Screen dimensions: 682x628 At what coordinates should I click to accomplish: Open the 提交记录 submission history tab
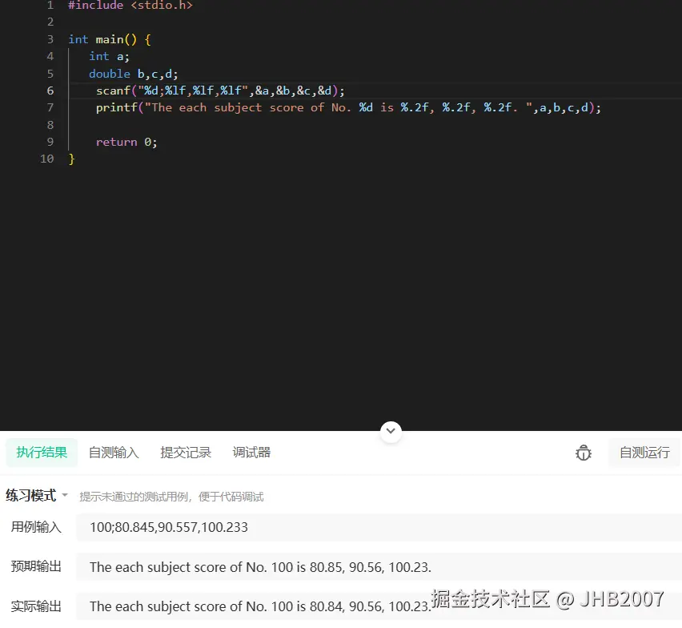pyautogui.click(x=185, y=453)
